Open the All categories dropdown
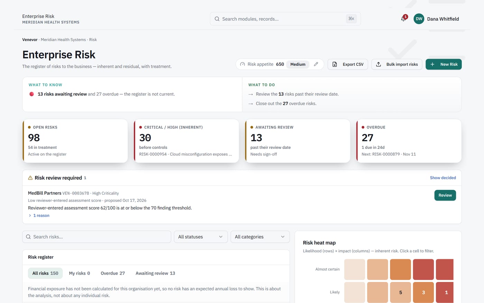 click(x=260, y=237)
